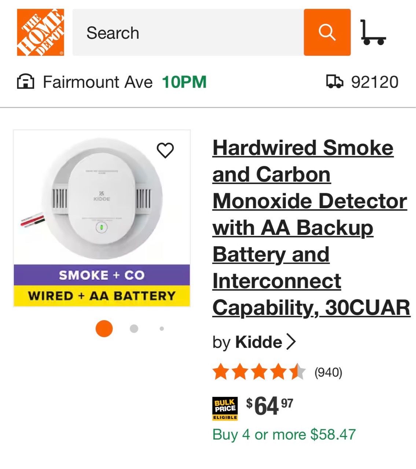Open the Kidde detector product thumbnail
Viewport: 416px width, 469px height.
[x=102, y=218]
